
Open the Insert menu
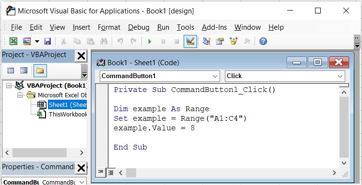(x=81, y=27)
